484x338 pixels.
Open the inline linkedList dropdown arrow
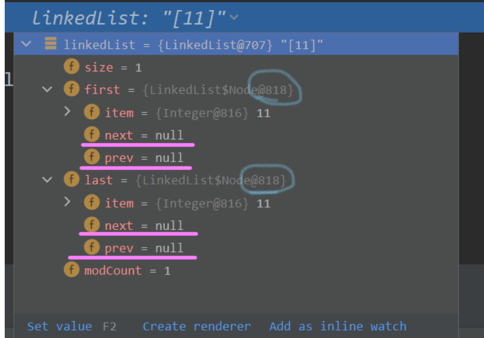click(x=234, y=18)
